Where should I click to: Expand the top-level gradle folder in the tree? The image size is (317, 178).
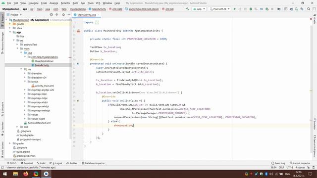(x=10, y=143)
